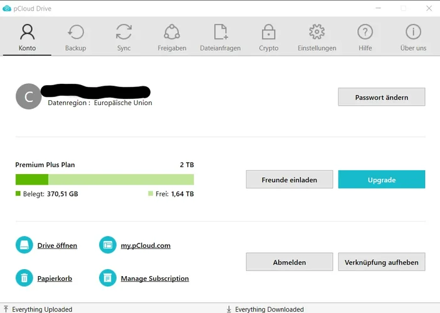Click the trash bin icon beside Papierkorb

(x=24, y=278)
